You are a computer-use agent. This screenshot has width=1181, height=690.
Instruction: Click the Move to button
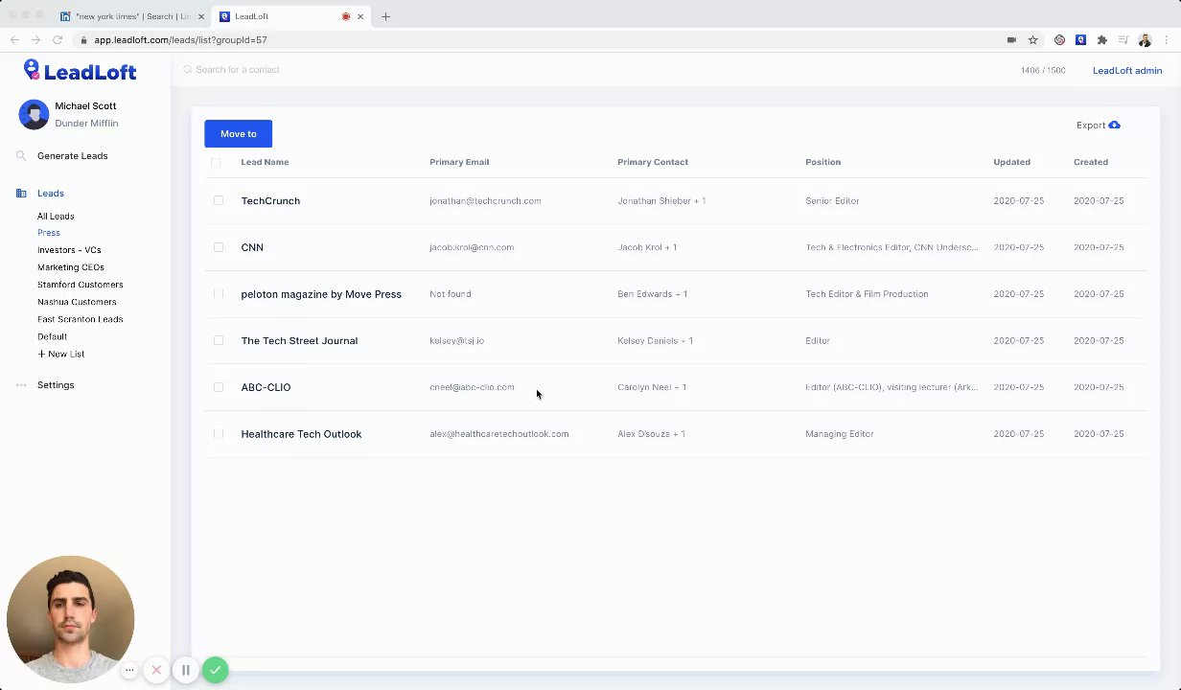click(x=239, y=134)
